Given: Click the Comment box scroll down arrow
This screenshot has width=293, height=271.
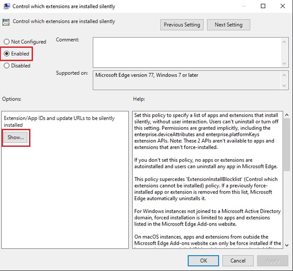Looking at the screenshot, I should pyautogui.click(x=284, y=63).
